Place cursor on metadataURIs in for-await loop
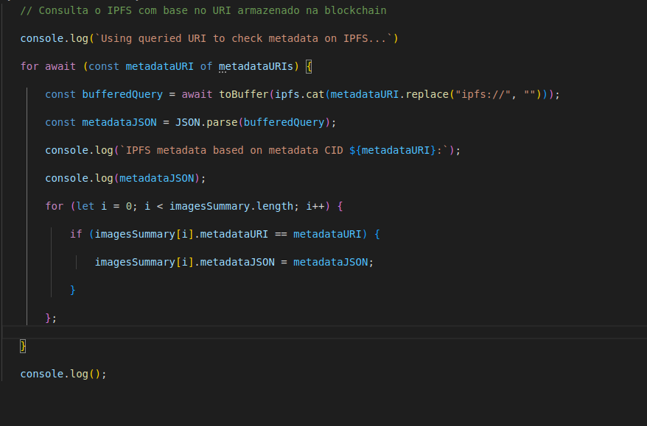The width and height of the screenshot is (647, 426). (256, 66)
